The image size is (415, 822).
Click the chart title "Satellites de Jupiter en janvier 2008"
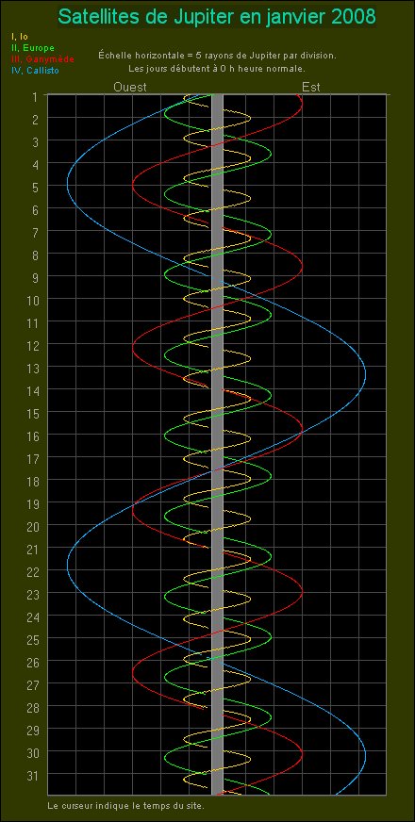217,17
